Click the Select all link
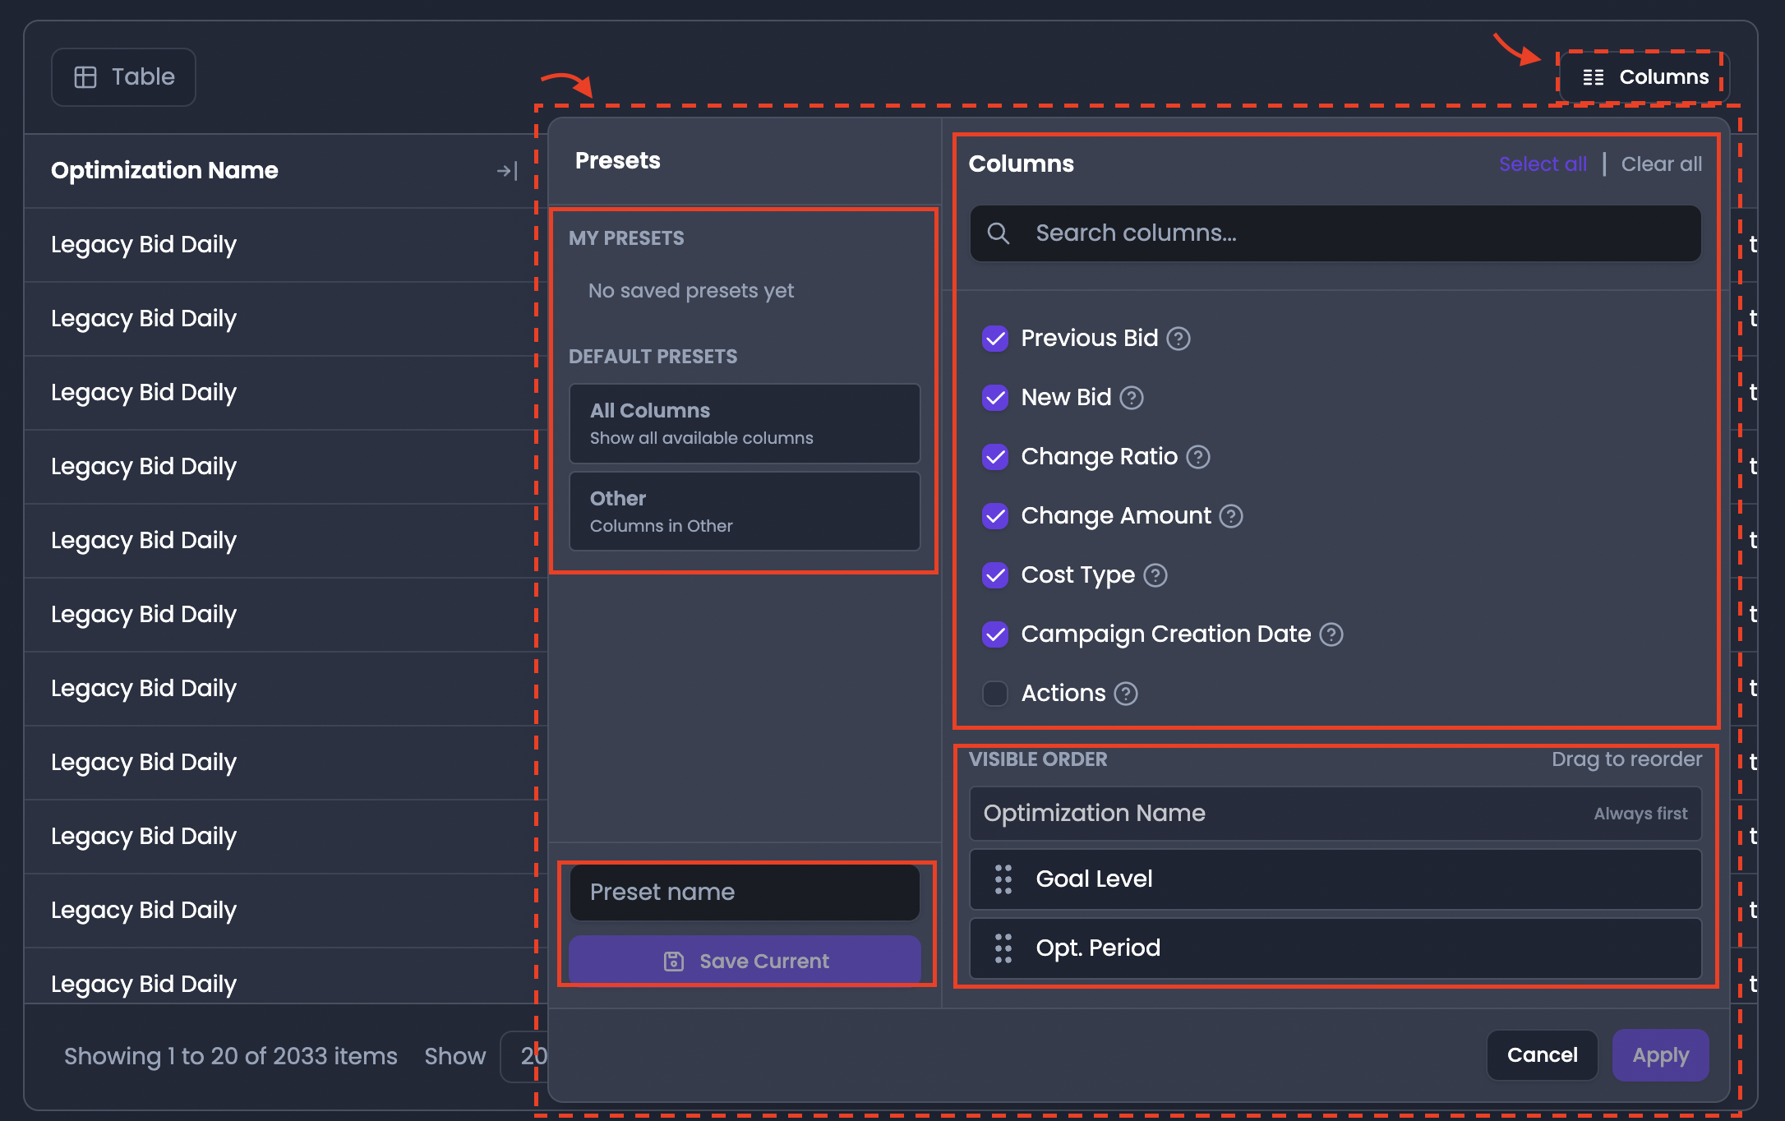This screenshot has height=1121, width=1785. click(x=1543, y=164)
